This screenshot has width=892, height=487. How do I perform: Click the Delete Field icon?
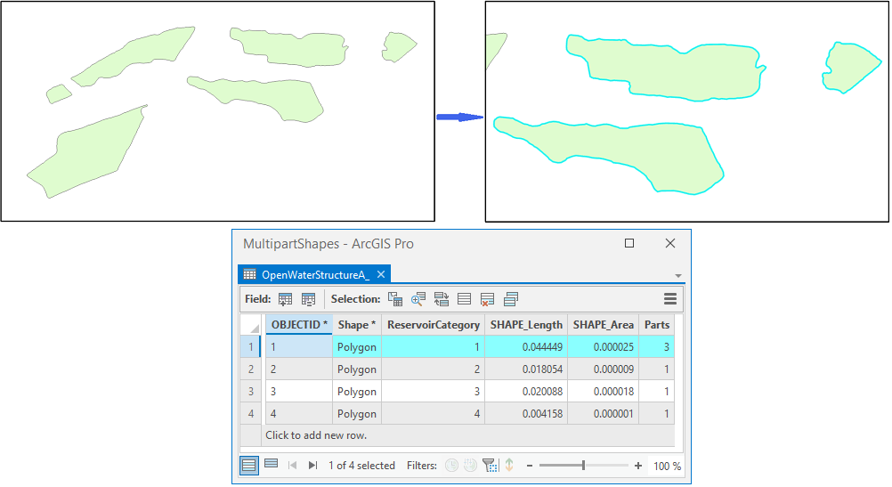(308, 299)
